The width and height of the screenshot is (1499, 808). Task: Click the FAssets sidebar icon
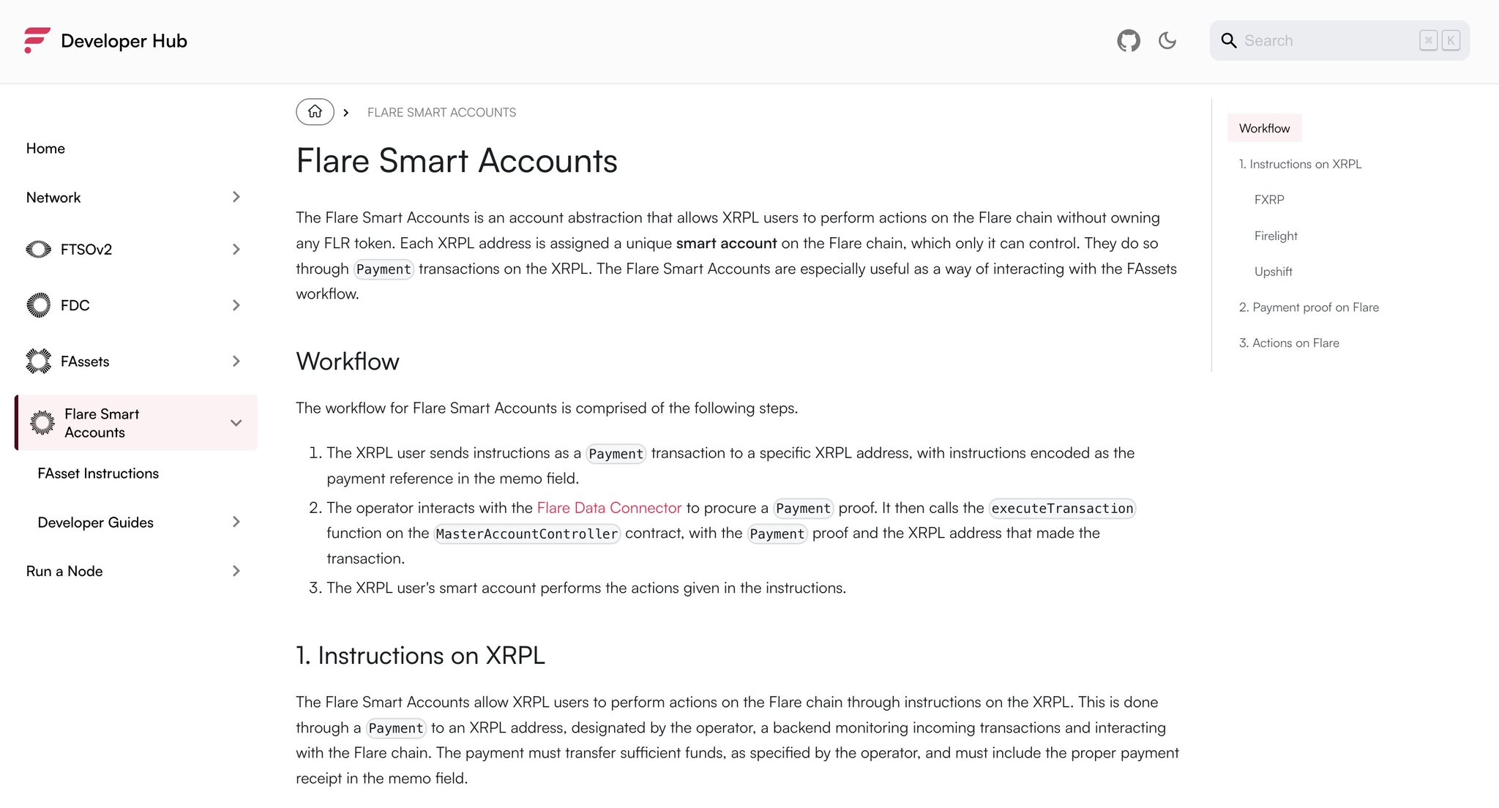click(x=39, y=362)
